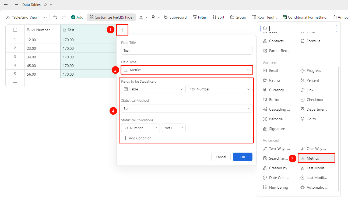348x204 pixels.
Task: Click the Cancel button
Action: (221, 157)
